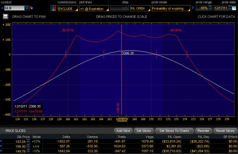Click the 12/17/11 prob date field
The image size is (238, 154).
(x=221, y=8)
